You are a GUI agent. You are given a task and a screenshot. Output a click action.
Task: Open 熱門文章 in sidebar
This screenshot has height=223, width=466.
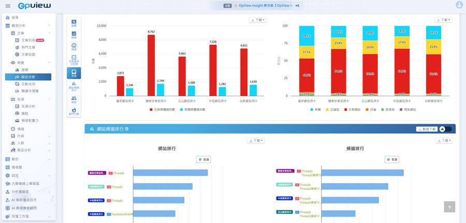click(30, 47)
